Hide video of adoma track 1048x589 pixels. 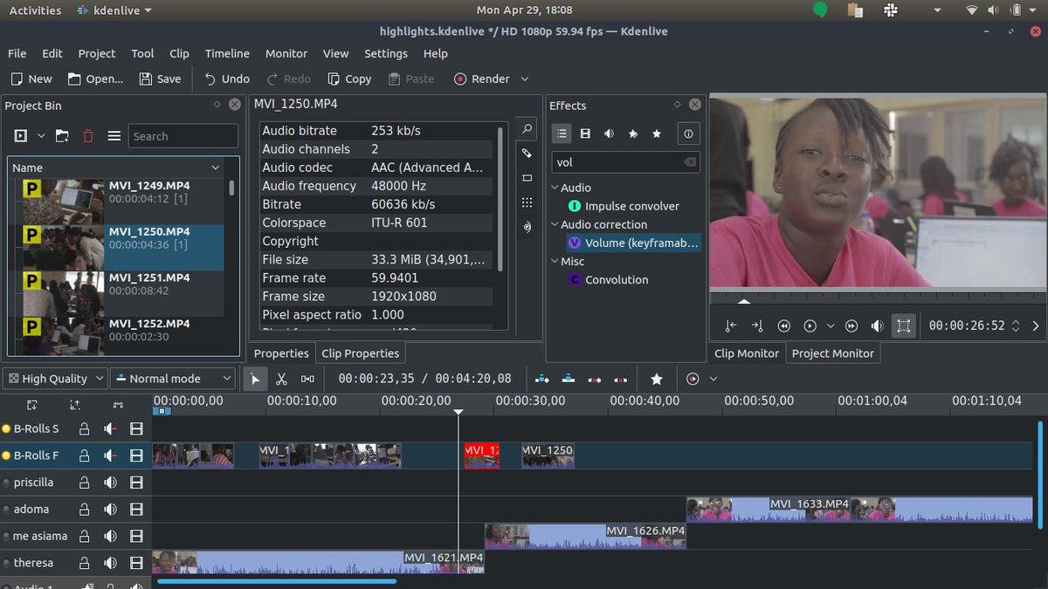pyautogui.click(x=136, y=510)
